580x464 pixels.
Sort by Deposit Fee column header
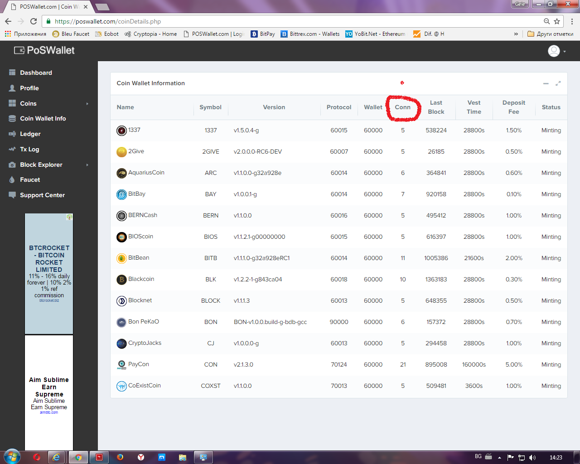(514, 107)
